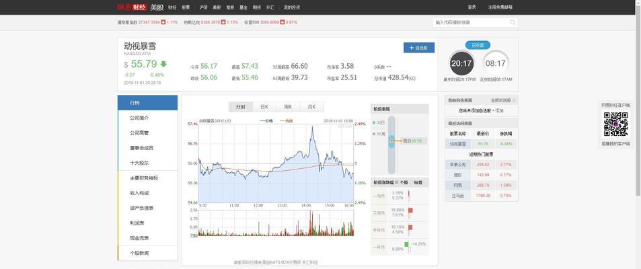
Task: Open 财经 in the top navigation
Action: point(172,7)
